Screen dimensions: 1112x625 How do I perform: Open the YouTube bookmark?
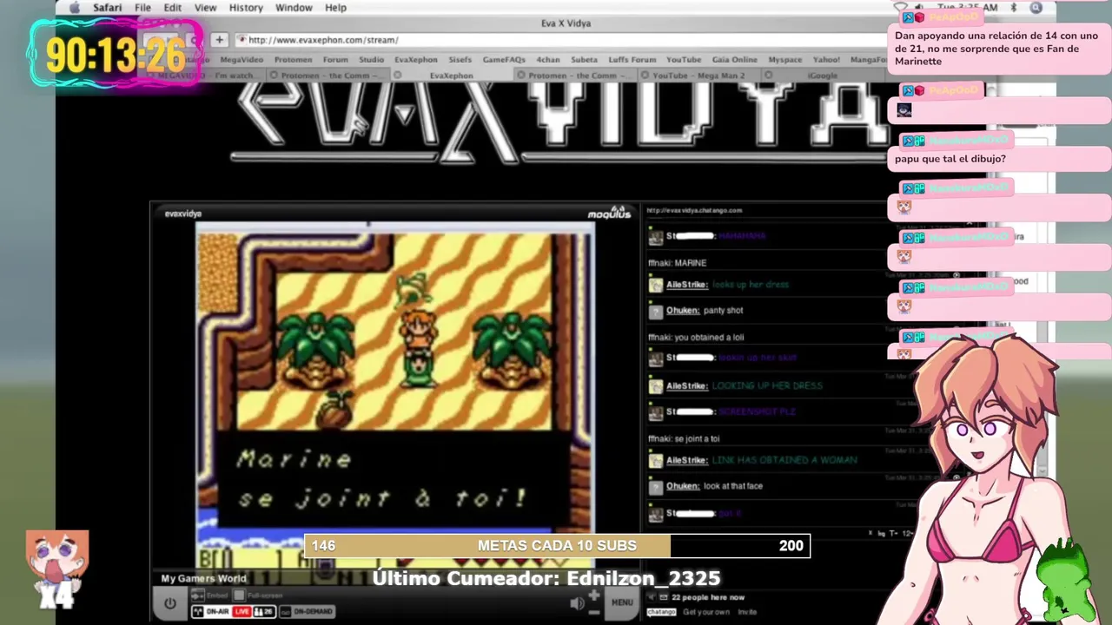coord(684,60)
